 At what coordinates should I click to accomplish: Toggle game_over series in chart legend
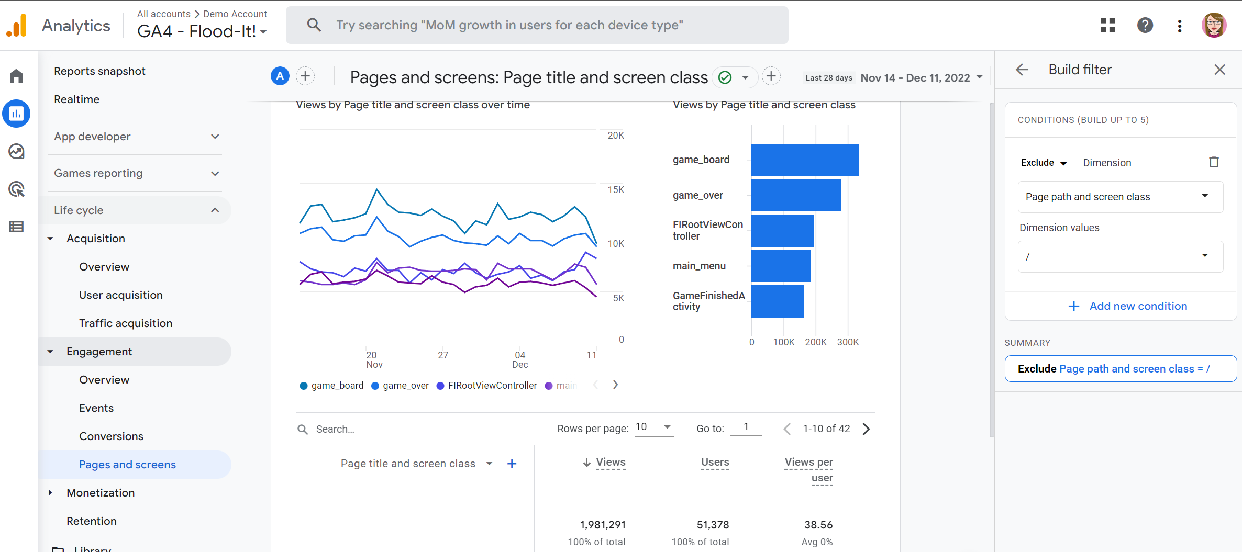pyautogui.click(x=401, y=386)
